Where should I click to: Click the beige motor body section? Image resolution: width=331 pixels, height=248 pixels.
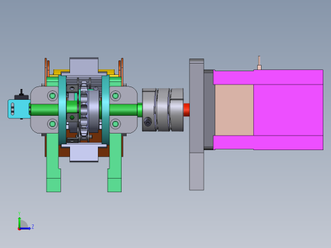tap(234, 110)
